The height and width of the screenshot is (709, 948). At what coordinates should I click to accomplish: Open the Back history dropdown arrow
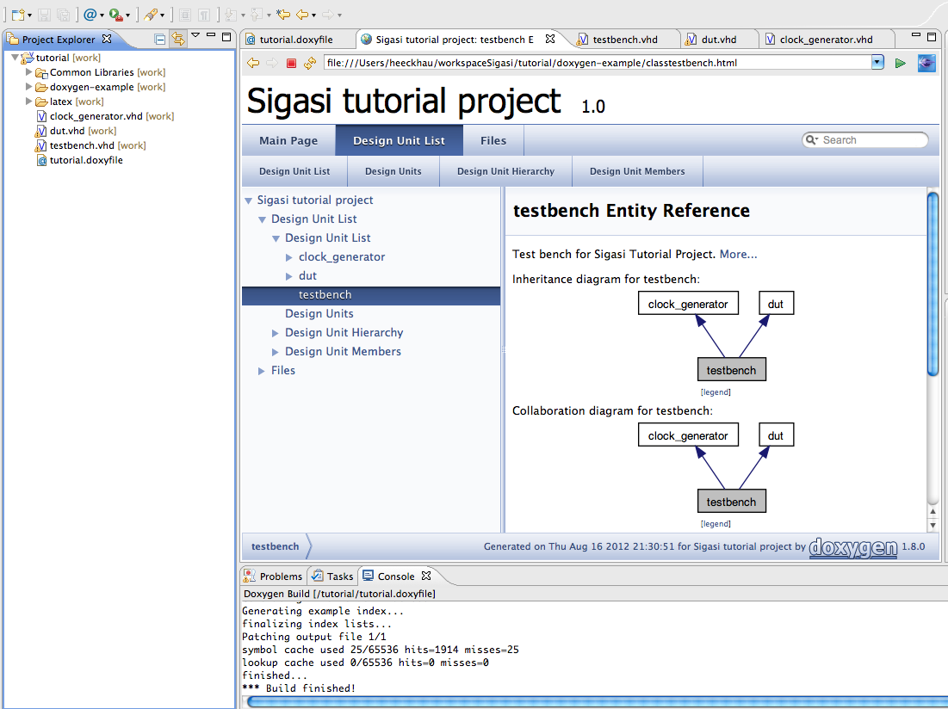(313, 15)
